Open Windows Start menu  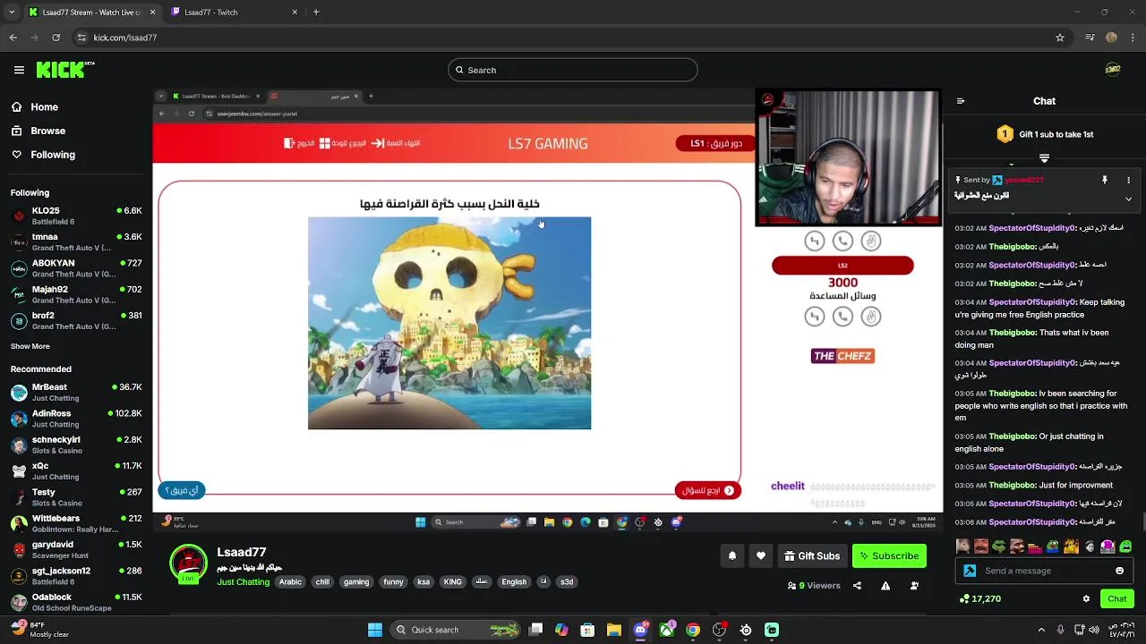click(x=375, y=630)
